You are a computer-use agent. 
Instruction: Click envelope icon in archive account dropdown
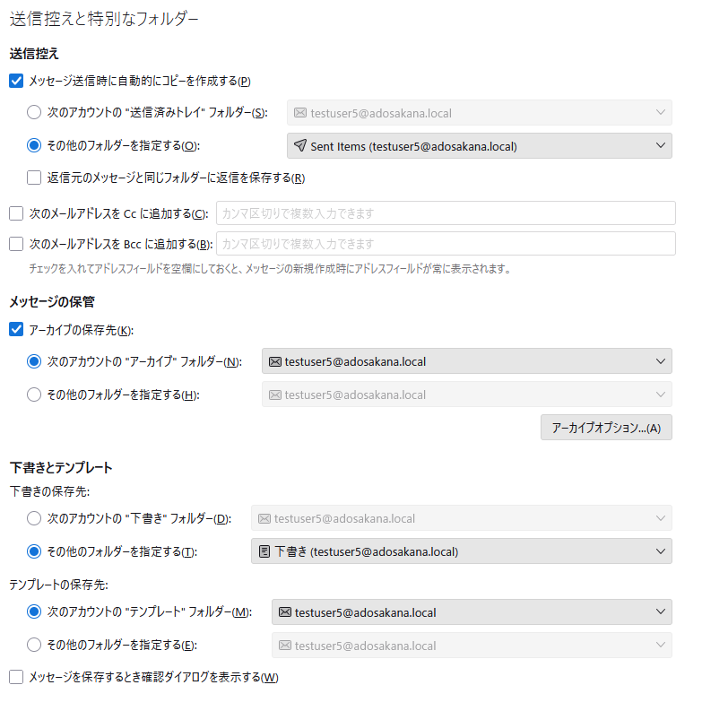(274, 361)
